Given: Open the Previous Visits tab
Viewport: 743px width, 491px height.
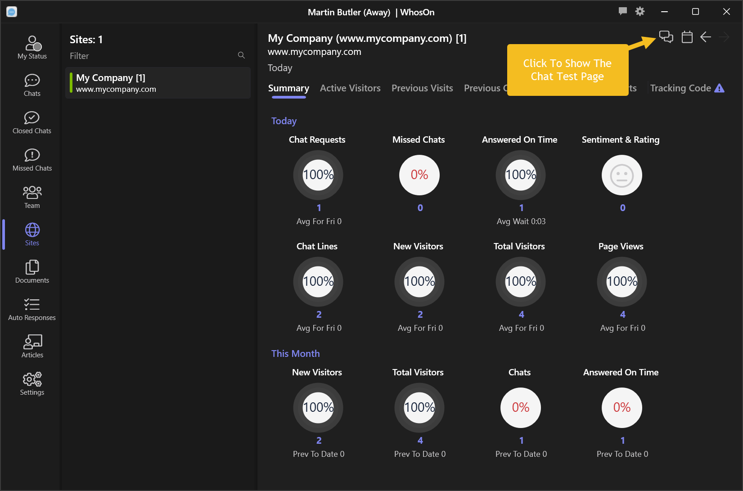Looking at the screenshot, I should (422, 88).
